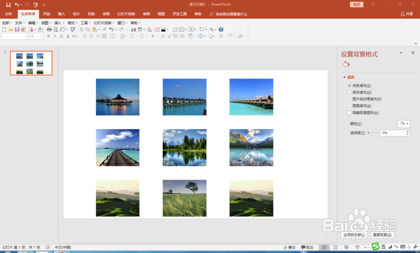Click the 重置背景 button

(382, 235)
